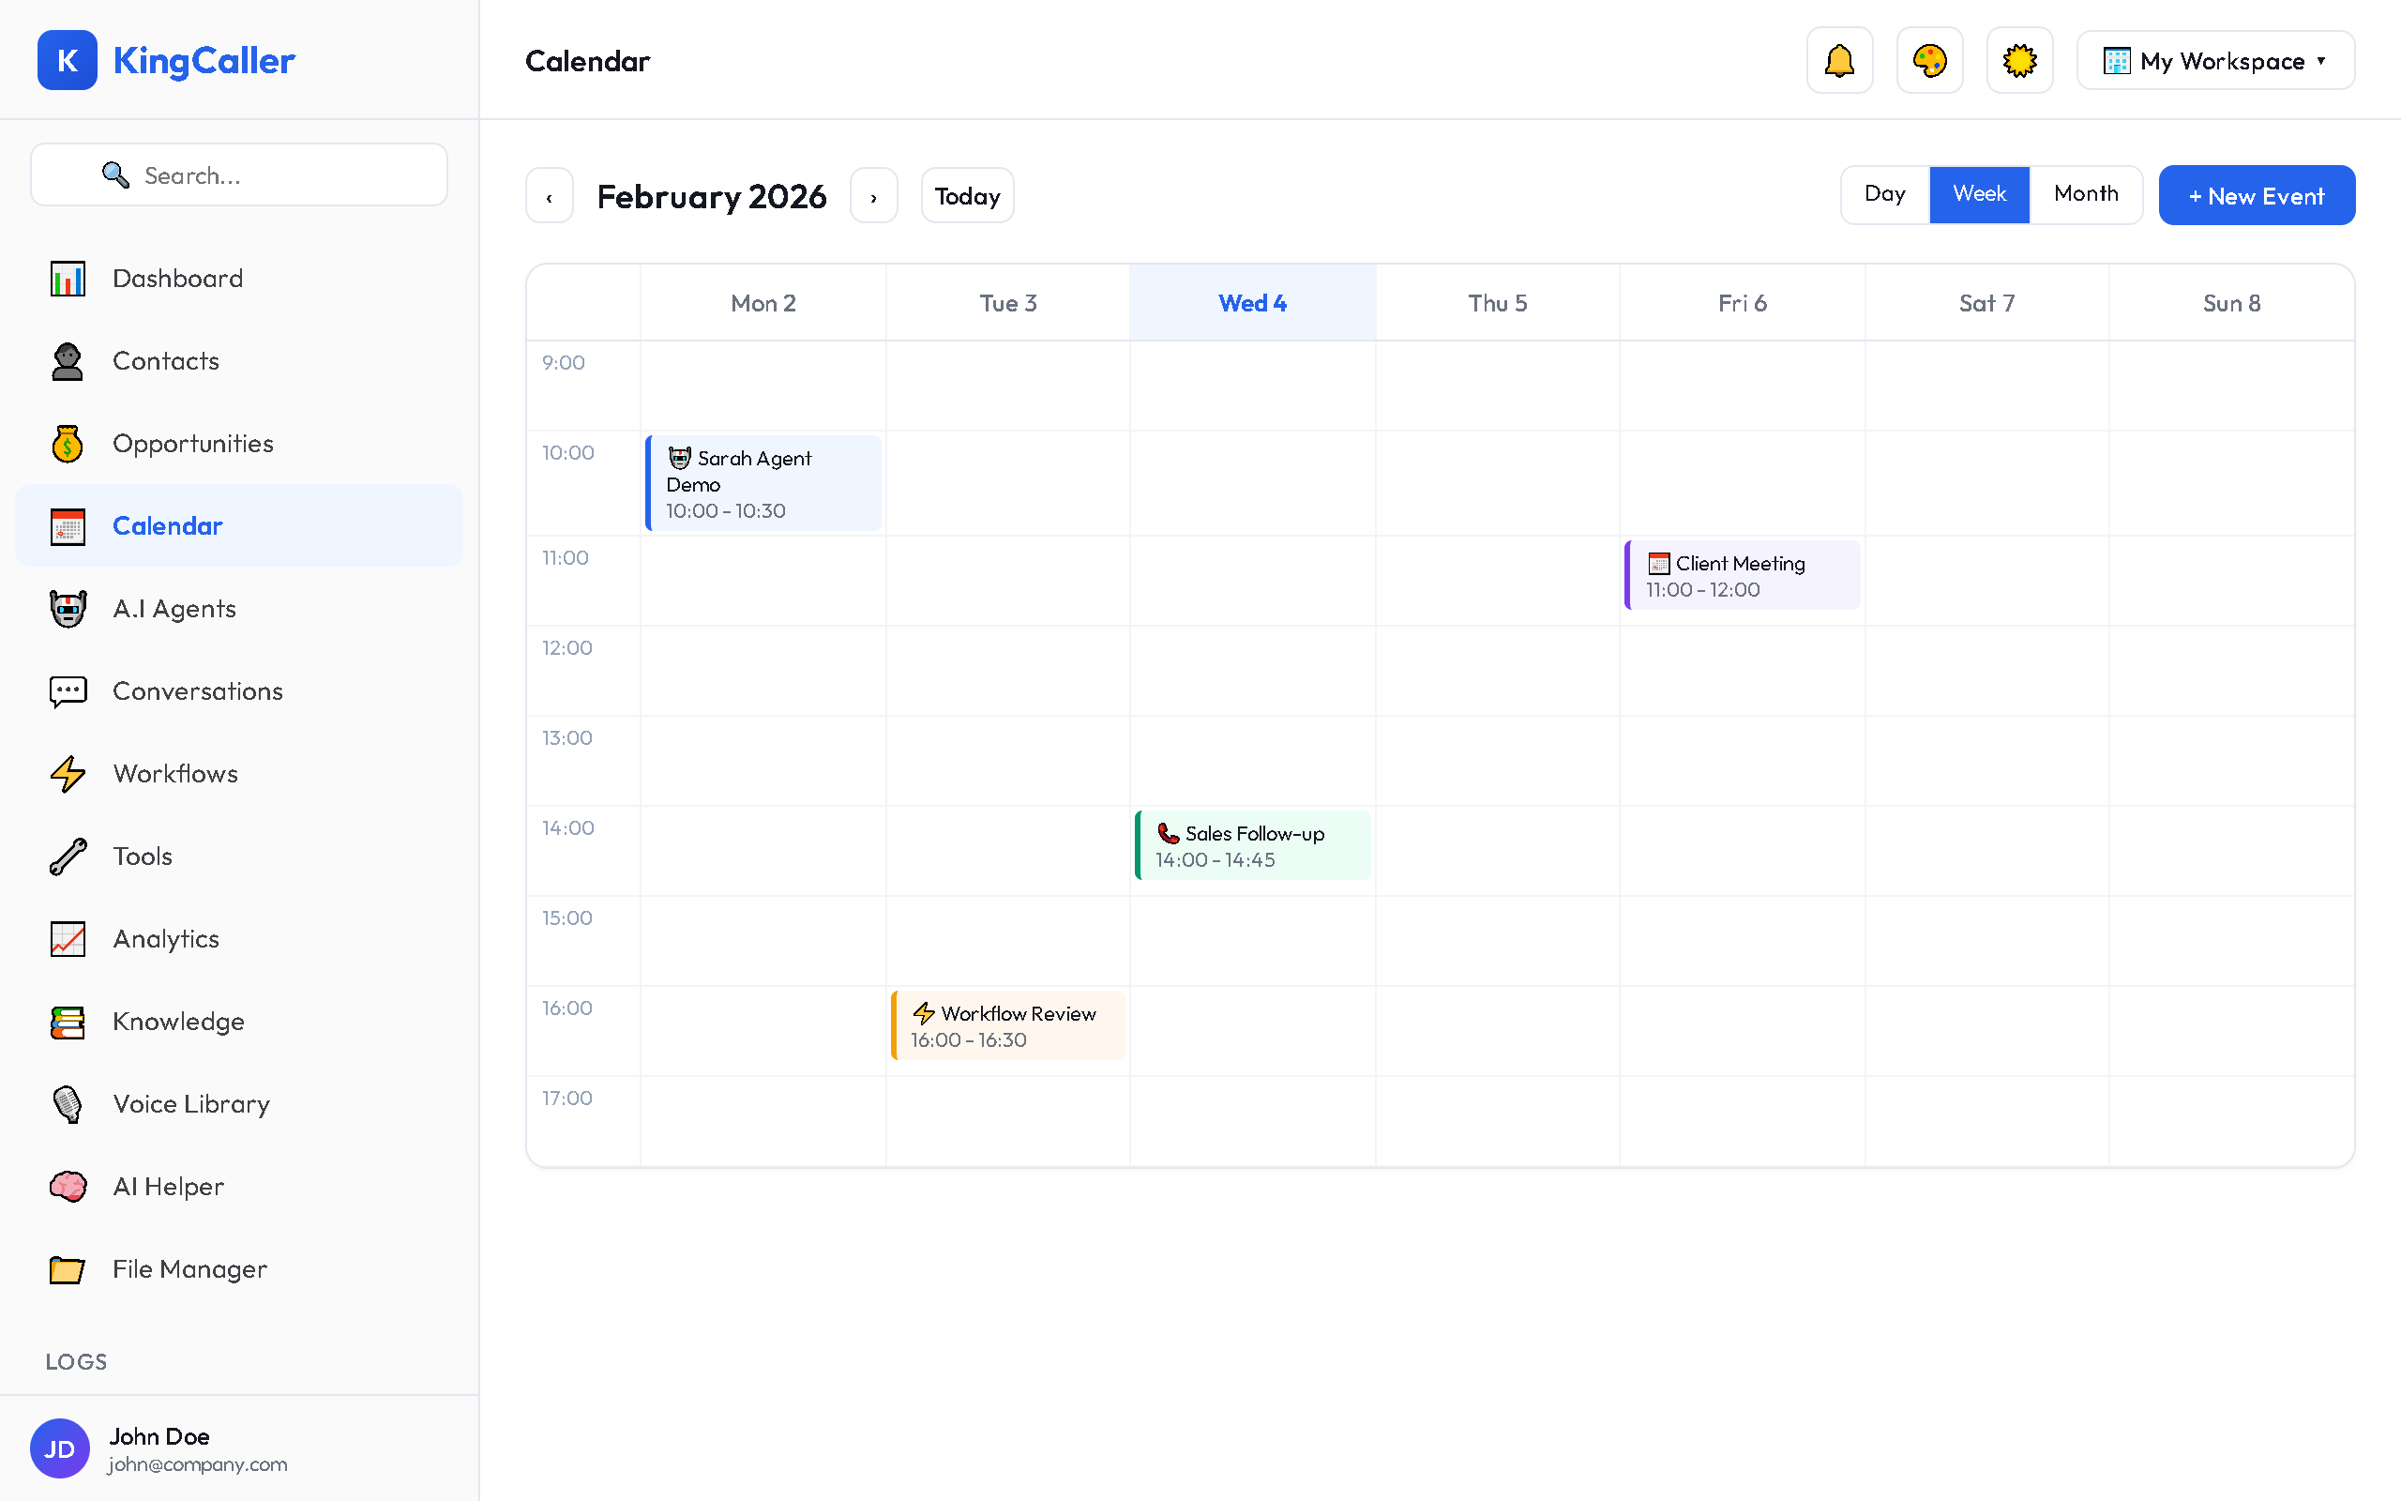Jump to today using the Today button
2401x1501 pixels.
coord(966,194)
